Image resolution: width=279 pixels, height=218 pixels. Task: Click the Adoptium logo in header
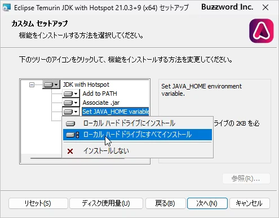tap(262, 31)
